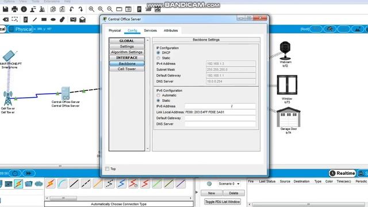Zoom in with the plus magnifier icon
The width and height of the screenshot is (368, 207).
(x=91, y=9)
